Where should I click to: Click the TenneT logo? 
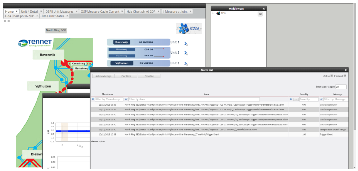[35, 43]
